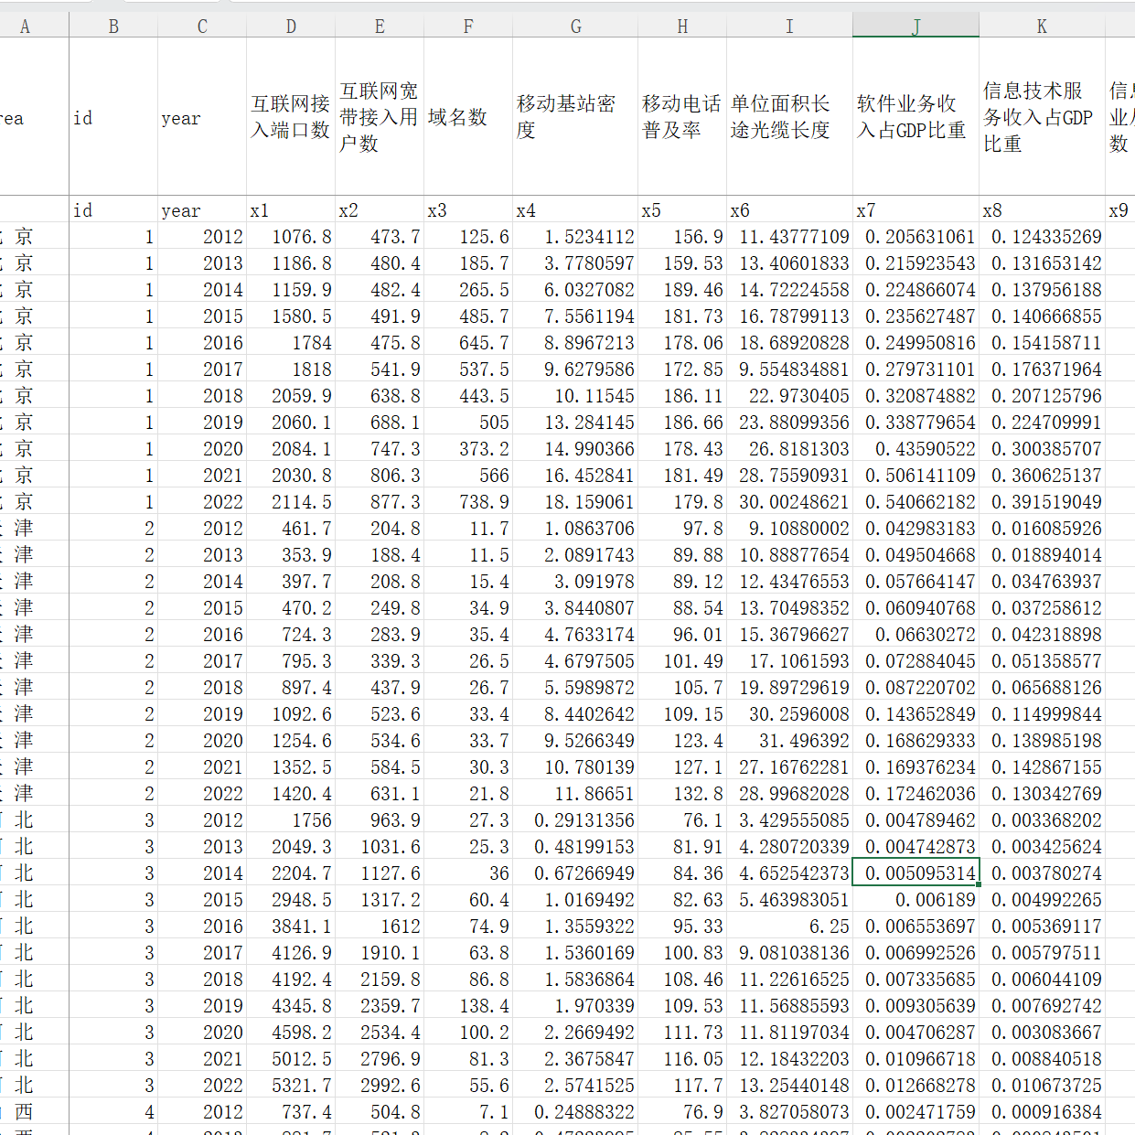Viewport: 1135px width, 1135px height.
Task: Select column header G
Action: coord(575,26)
